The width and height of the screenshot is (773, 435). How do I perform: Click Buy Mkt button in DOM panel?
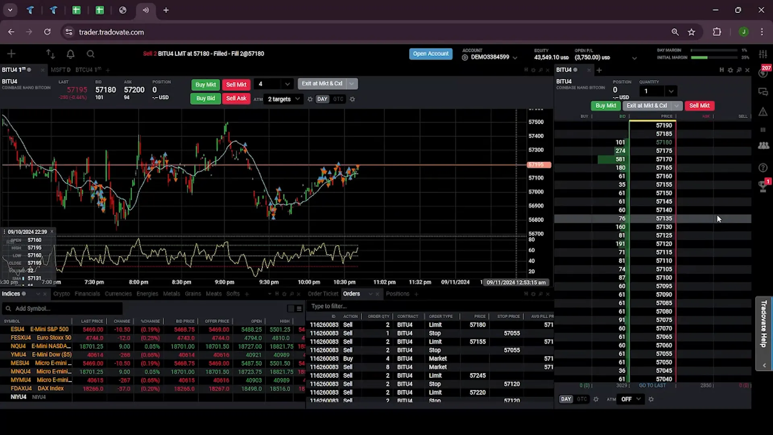click(x=606, y=106)
